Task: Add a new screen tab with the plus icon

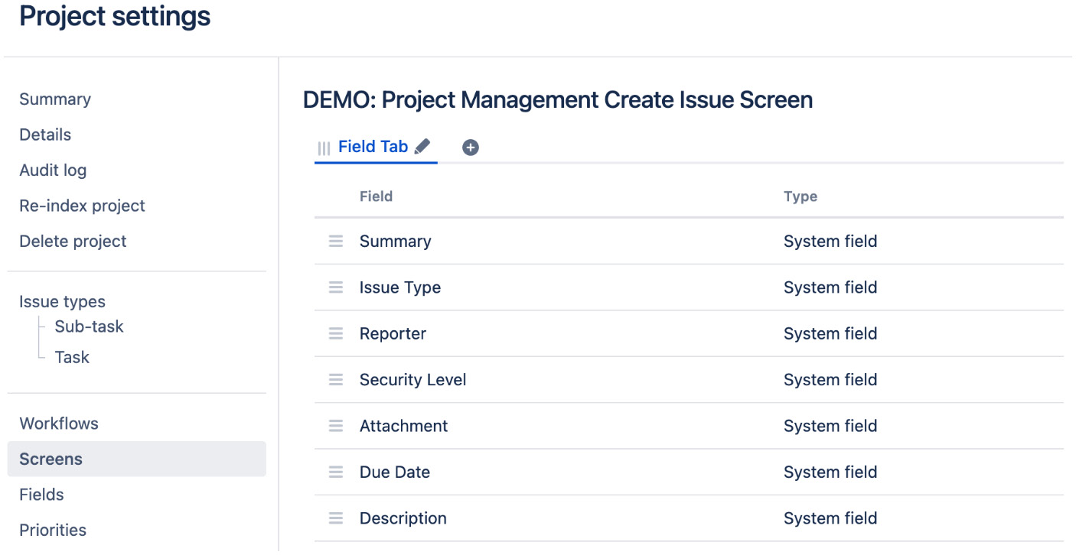Action: [470, 147]
